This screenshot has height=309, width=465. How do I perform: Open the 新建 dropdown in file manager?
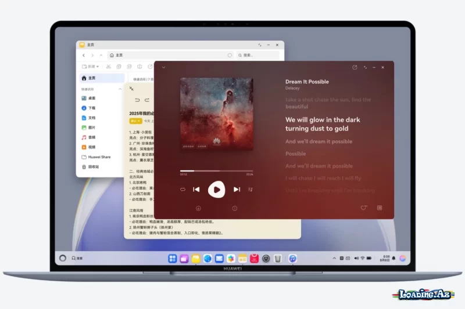coord(91,67)
